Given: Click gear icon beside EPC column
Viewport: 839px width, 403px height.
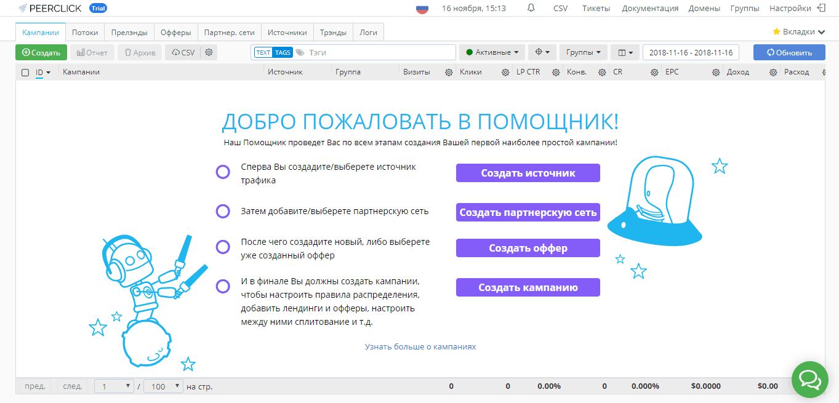Looking at the screenshot, I should coord(716,73).
